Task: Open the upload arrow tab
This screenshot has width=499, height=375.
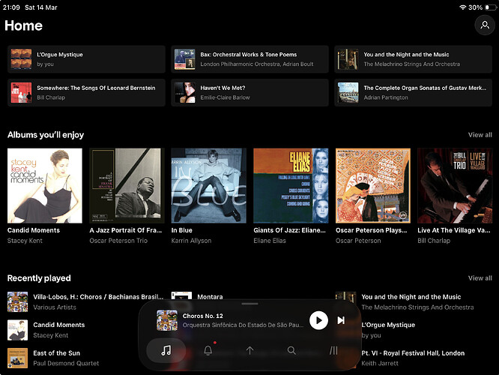Action: [x=250, y=350]
